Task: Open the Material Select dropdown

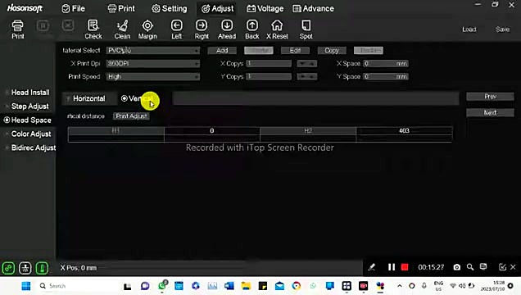Action: (153, 51)
